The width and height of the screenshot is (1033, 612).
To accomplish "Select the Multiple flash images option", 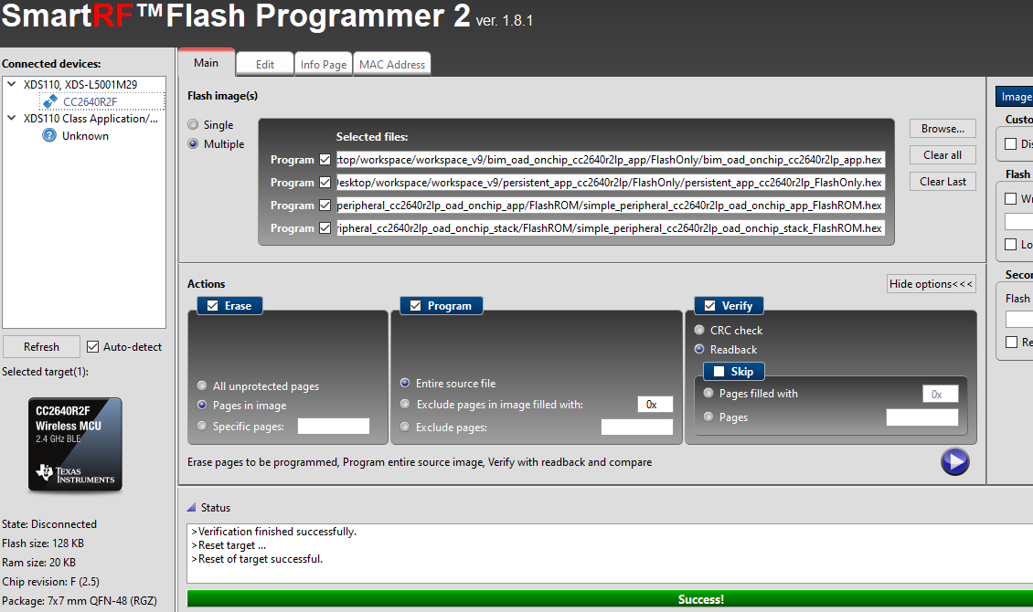I will click(193, 143).
